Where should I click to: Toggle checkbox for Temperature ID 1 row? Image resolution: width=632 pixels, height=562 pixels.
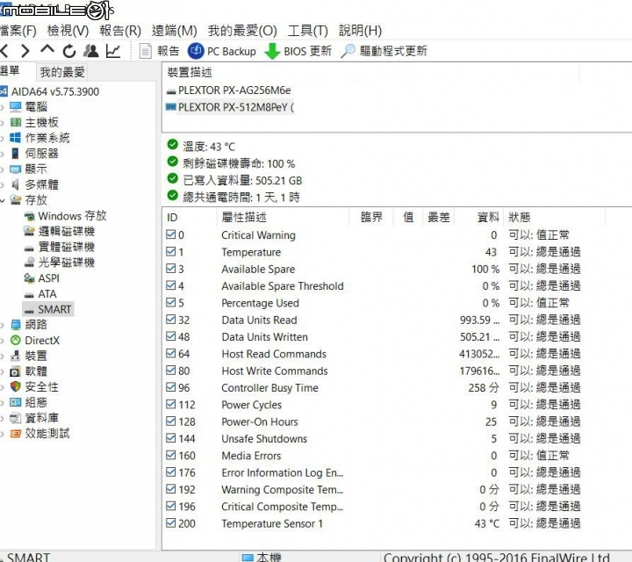[x=171, y=251]
